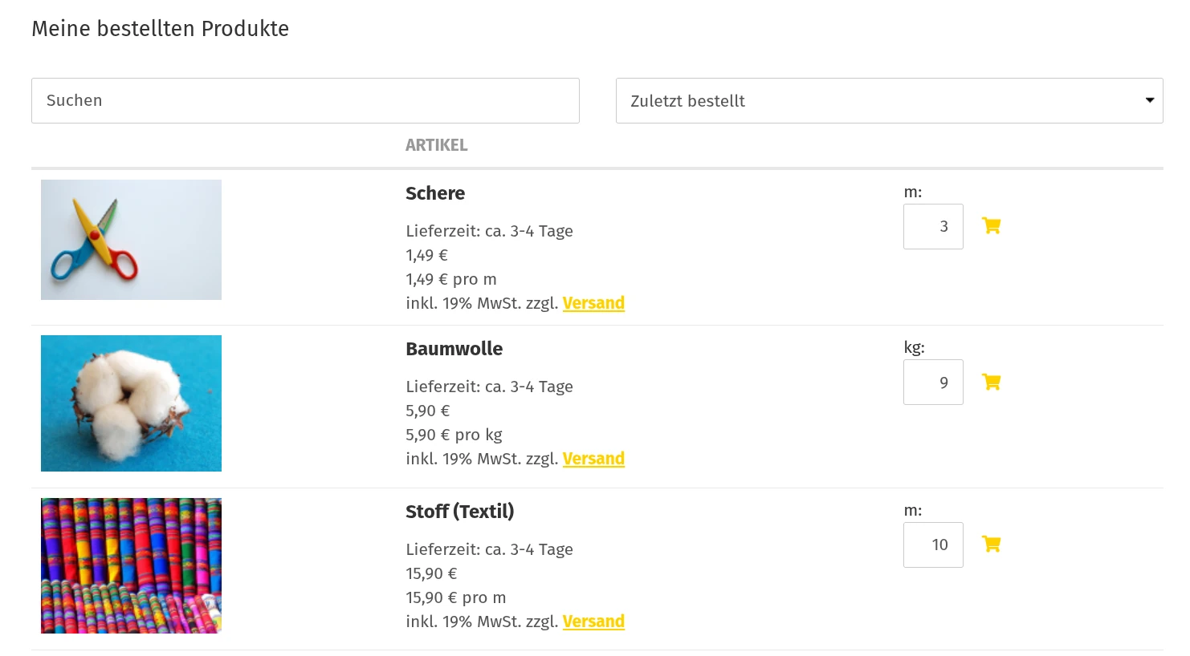Screen dimensions: 1190x656
Task: Open the Versand link under Baumwolle
Action: tap(593, 459)
